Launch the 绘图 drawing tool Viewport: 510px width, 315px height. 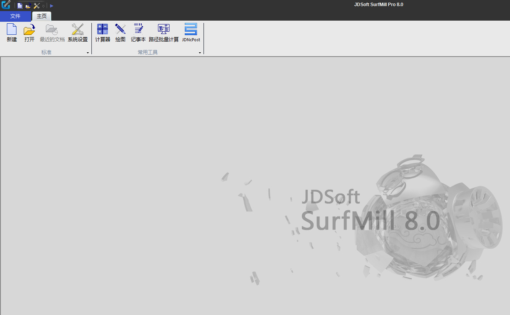(x=121, y=32)
